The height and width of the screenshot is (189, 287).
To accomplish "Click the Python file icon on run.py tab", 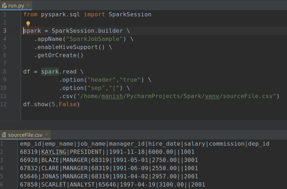I will pos(4,6).
